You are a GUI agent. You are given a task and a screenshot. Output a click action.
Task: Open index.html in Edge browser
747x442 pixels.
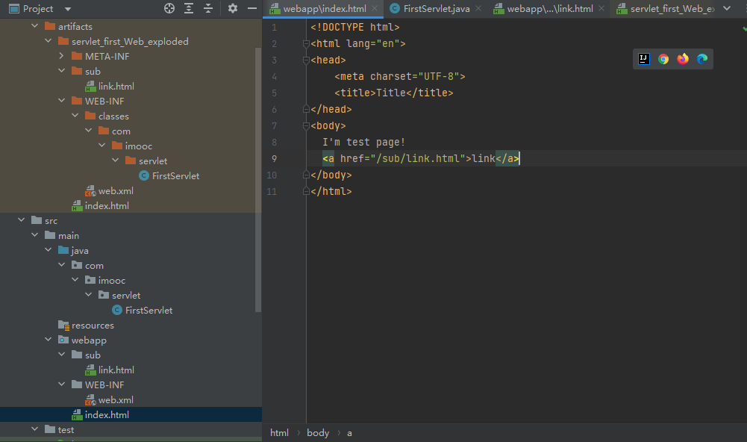[702, 59]
